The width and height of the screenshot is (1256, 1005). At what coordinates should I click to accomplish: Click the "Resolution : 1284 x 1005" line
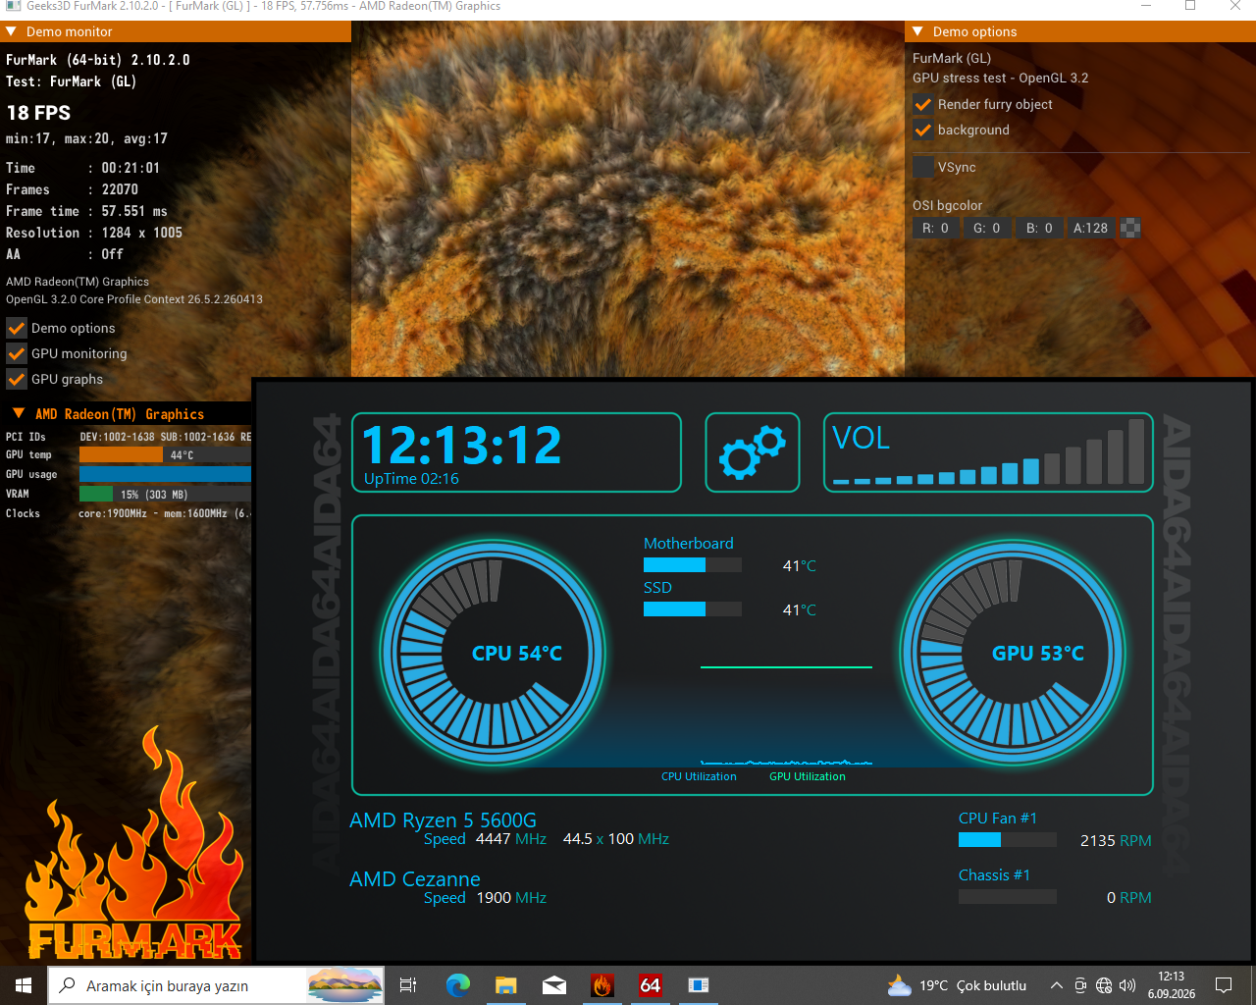[x=94, y=233]
